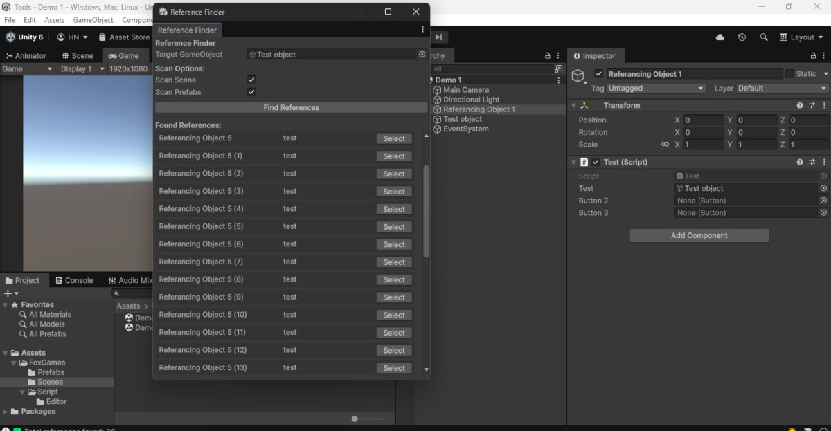831x431 pixels.
Task: Click Add Component in the Inspector
Action: tap(699, 235)
